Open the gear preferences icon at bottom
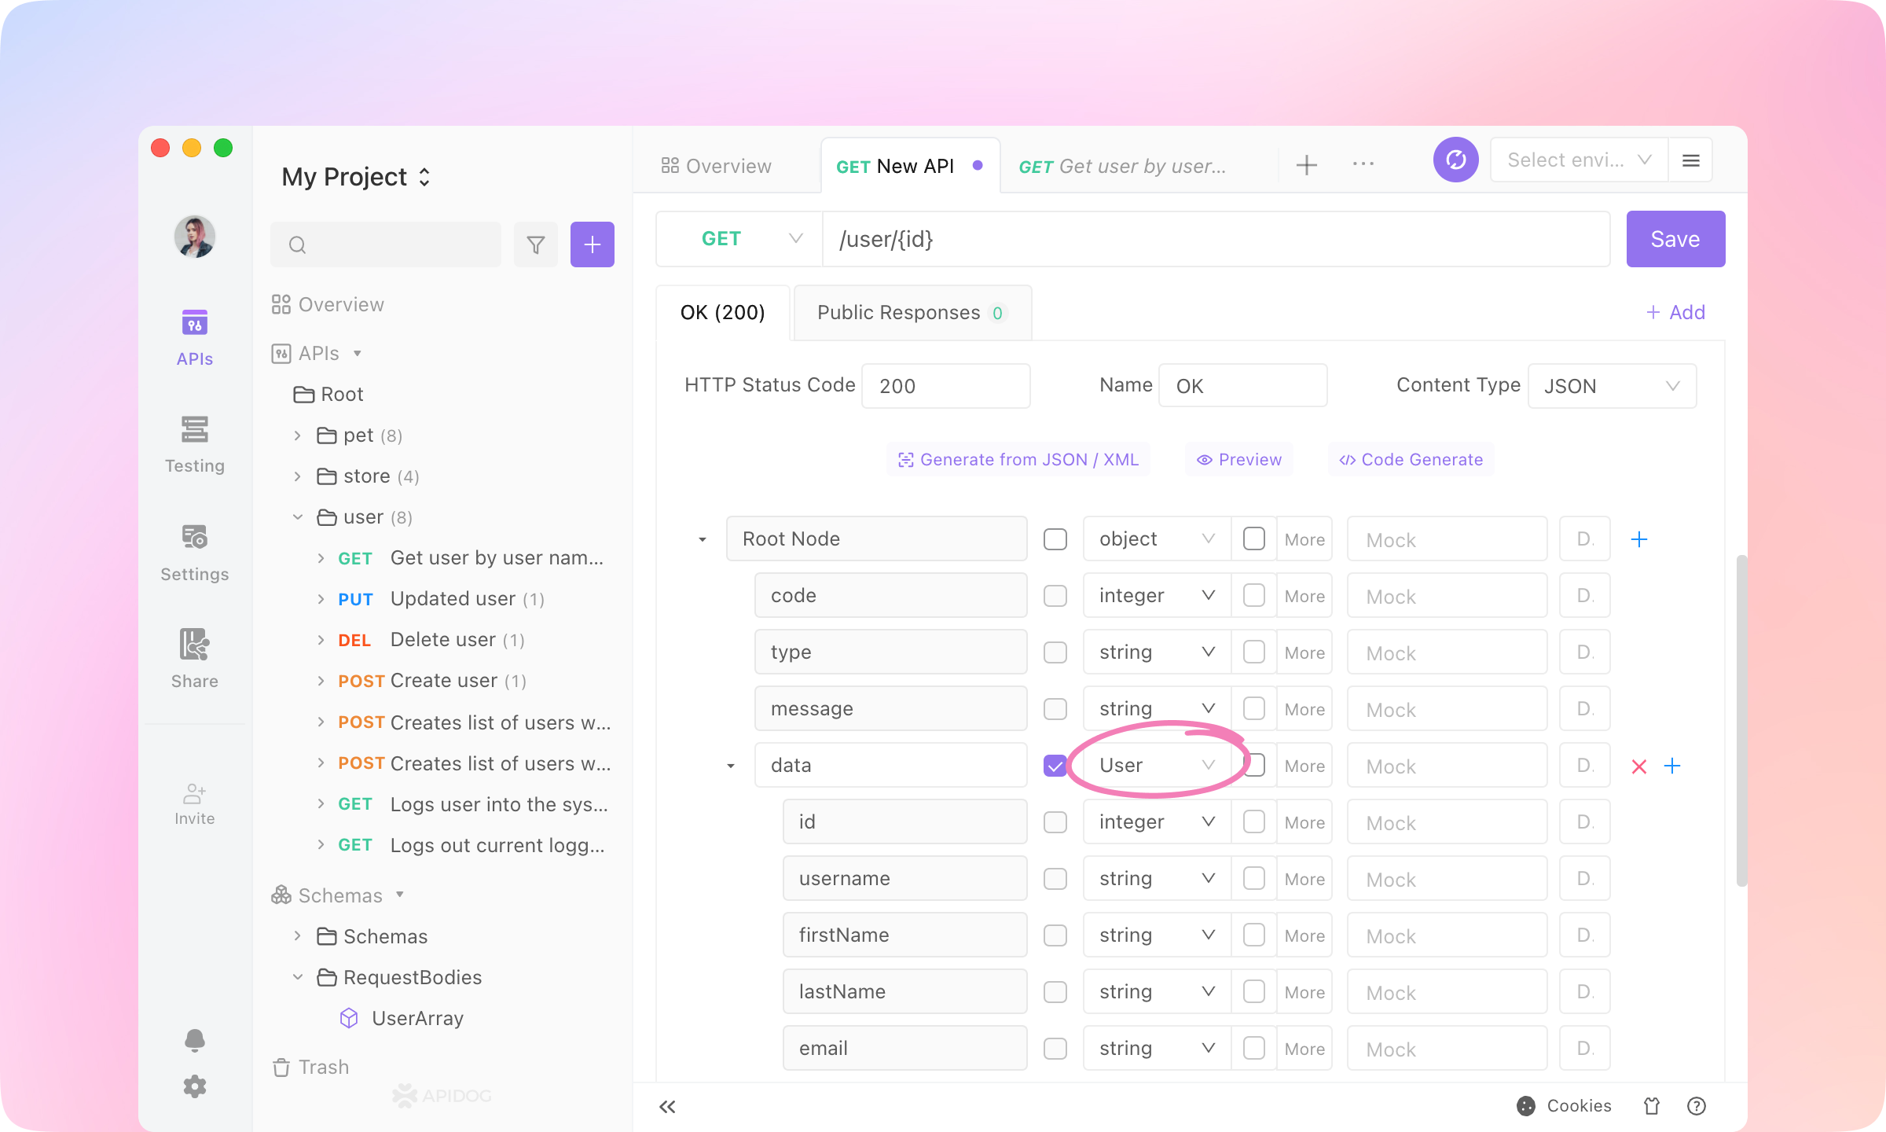The height and width of the screenshot is (1132, 1886). (194, 1086)
